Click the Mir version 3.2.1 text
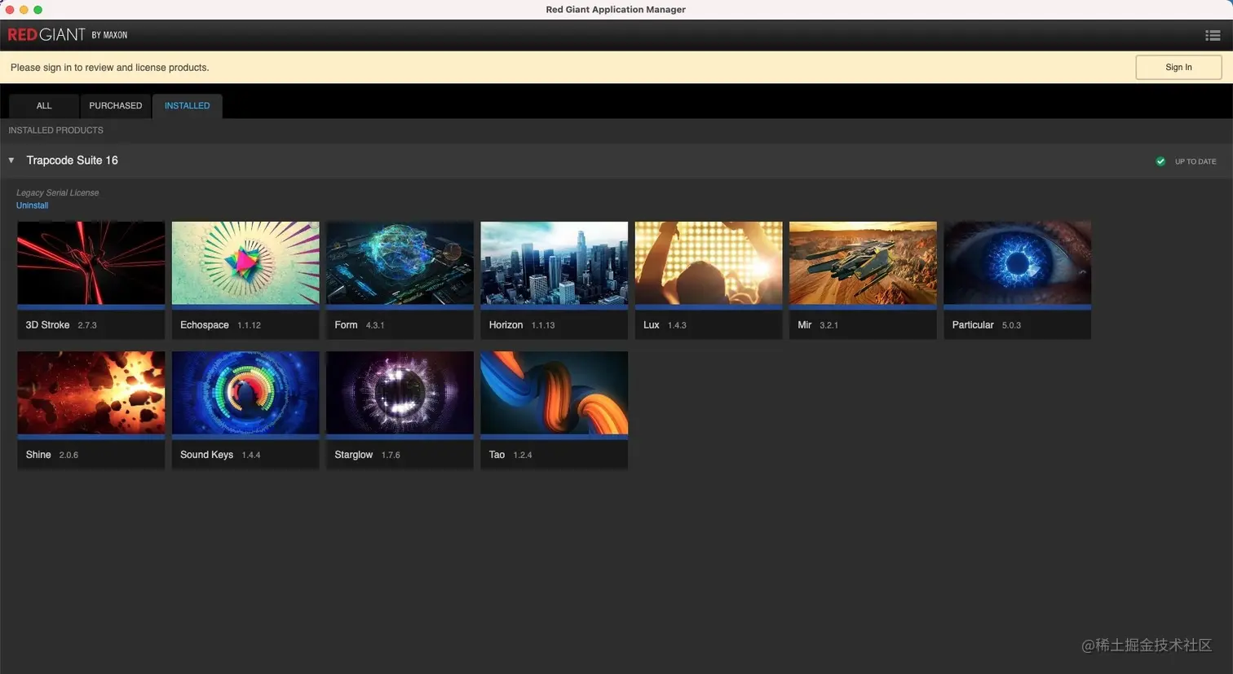Image resolution: width=1233 pixels, height=674 pixels. [829, 325]
